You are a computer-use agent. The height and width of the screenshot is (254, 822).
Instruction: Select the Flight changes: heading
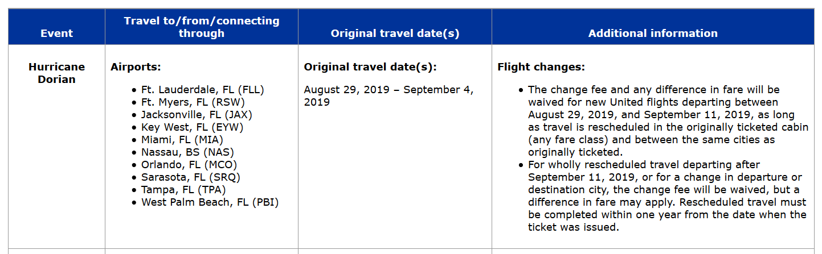click(x=541, y=67)
